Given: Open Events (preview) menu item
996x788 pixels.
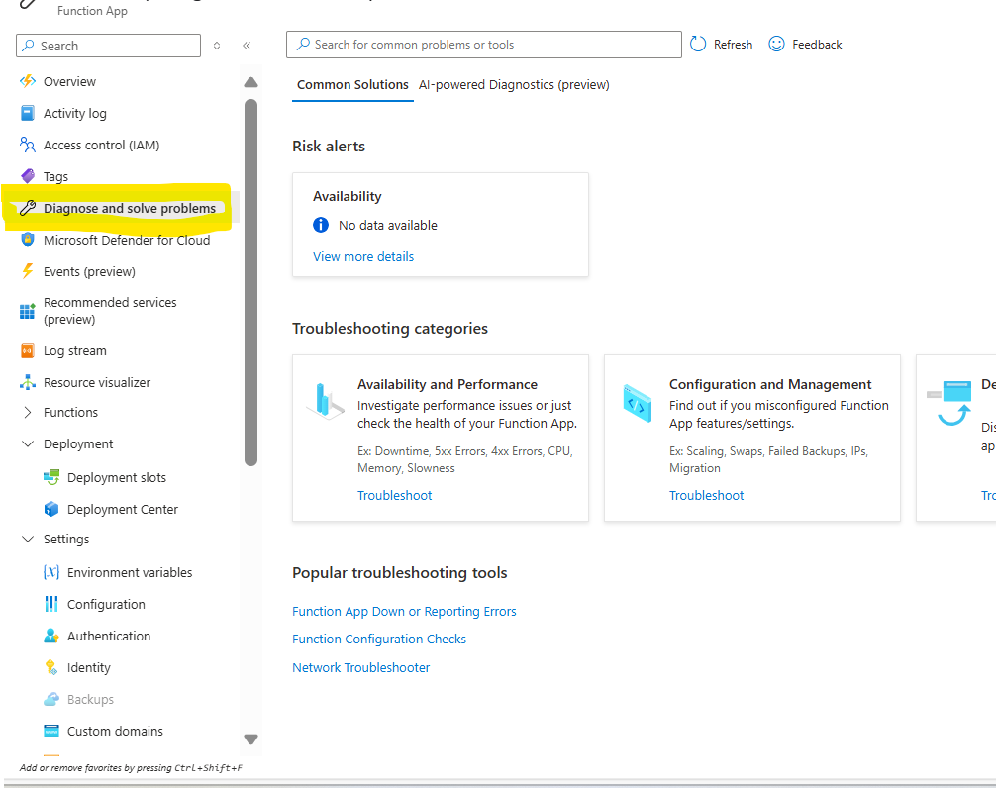Looking at the screenshot, I should pyautogui.click(x=89, y=271).
